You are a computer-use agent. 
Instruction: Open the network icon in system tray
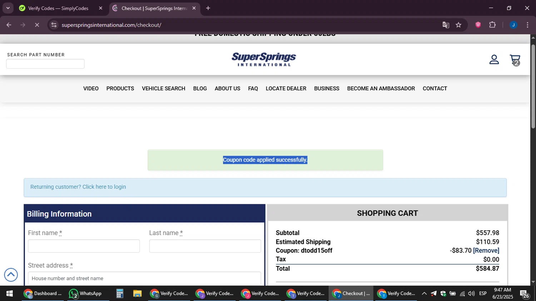pos(462,294)
